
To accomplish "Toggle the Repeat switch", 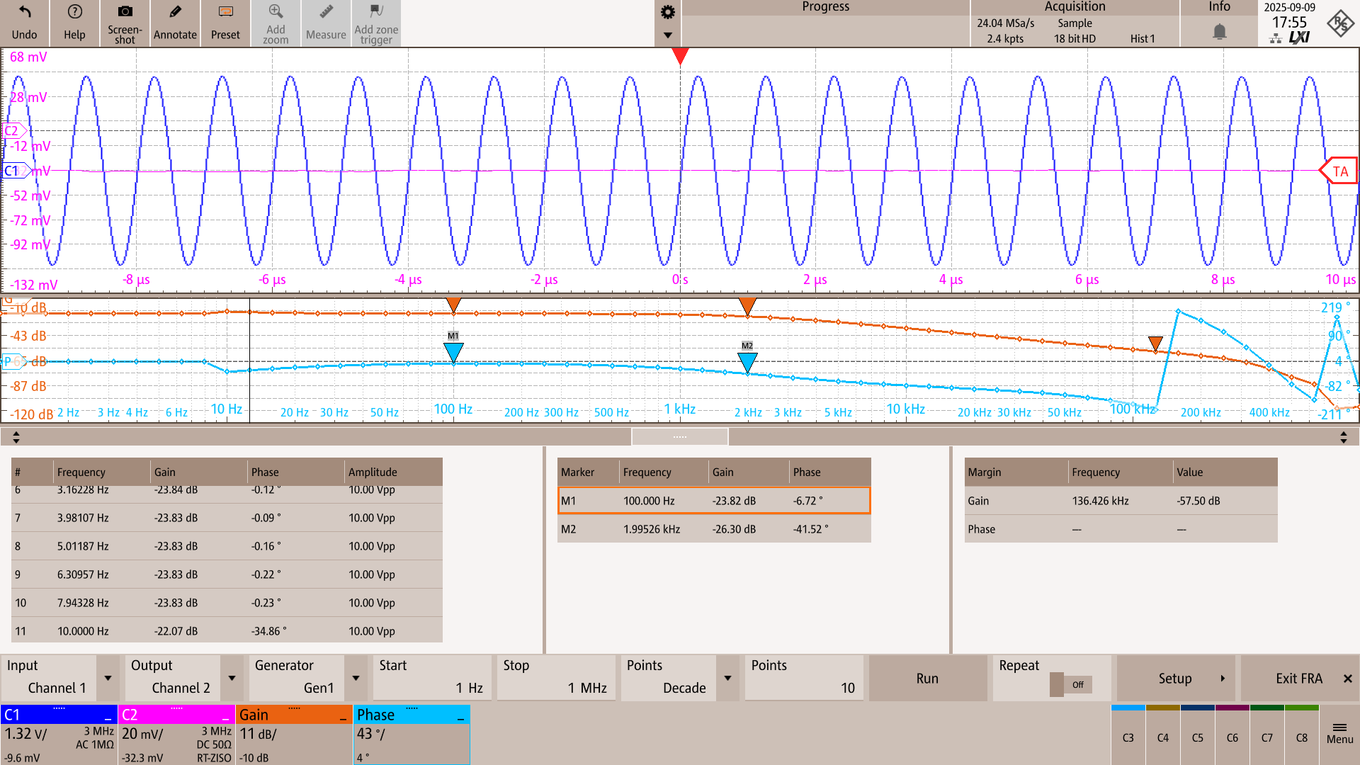I will pos(1070,684).
